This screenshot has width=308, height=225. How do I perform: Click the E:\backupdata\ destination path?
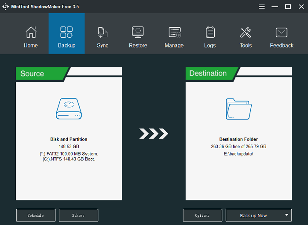pyautogui.click(x=238, y=154)
